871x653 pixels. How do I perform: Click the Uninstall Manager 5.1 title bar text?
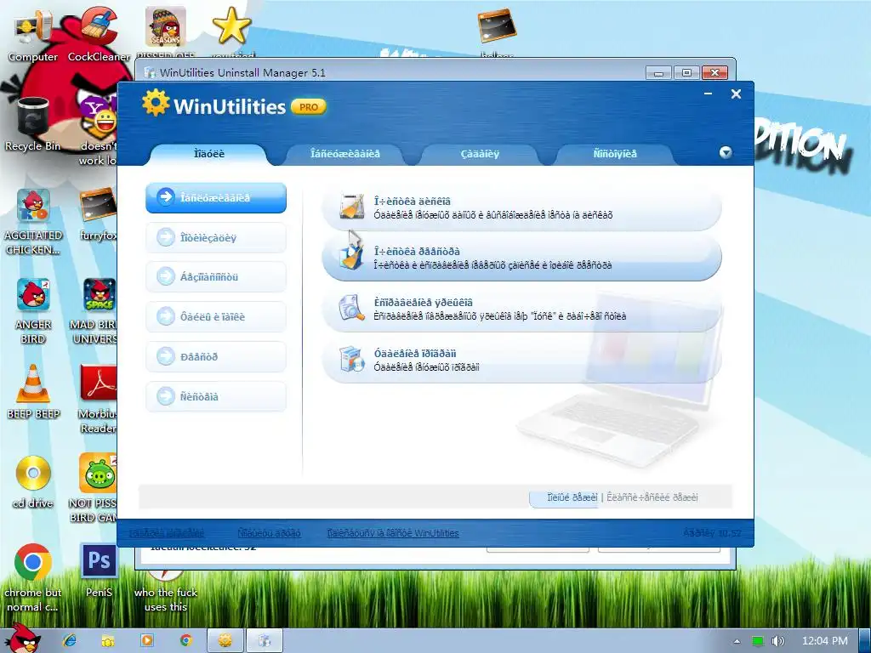242,73
